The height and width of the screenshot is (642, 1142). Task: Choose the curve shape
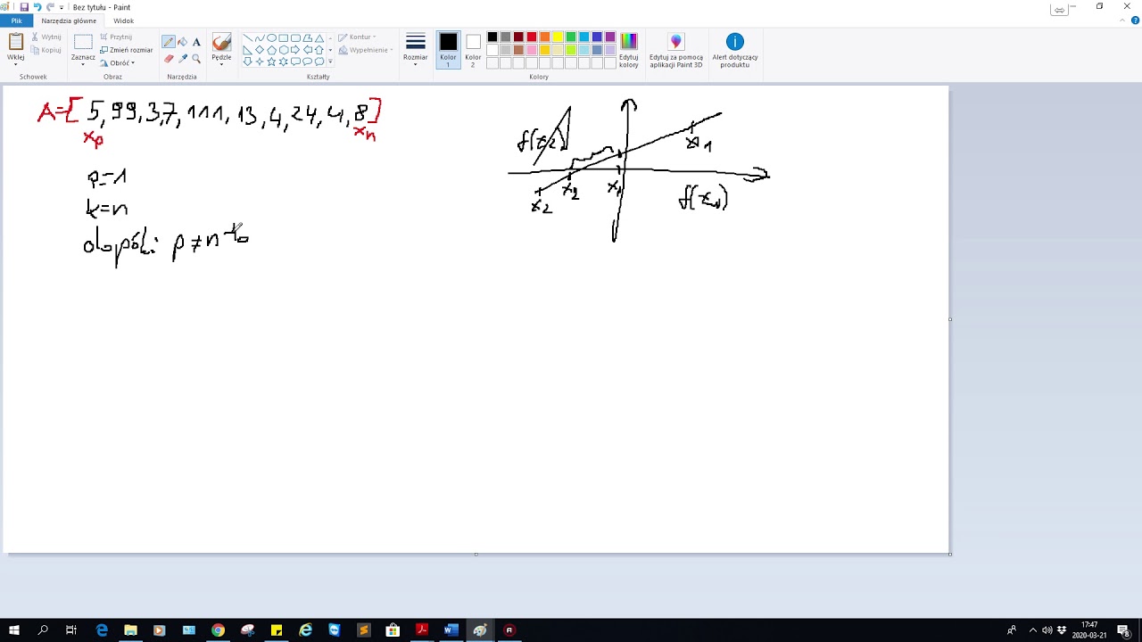click(260, 38)
